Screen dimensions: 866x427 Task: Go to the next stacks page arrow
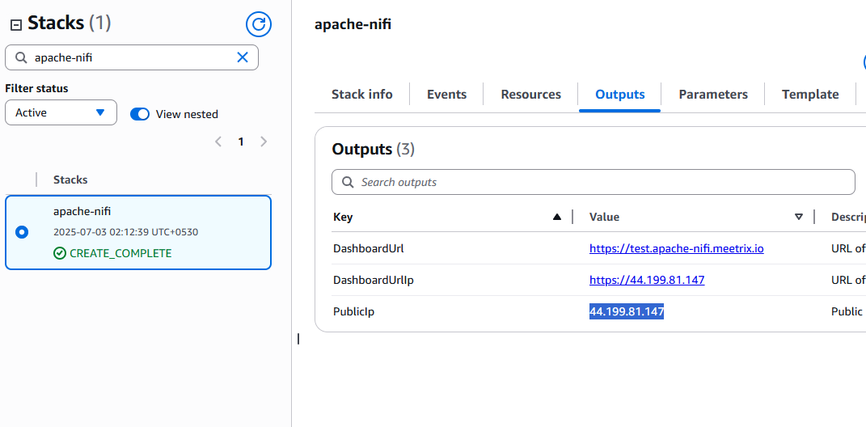pos(264,142)
